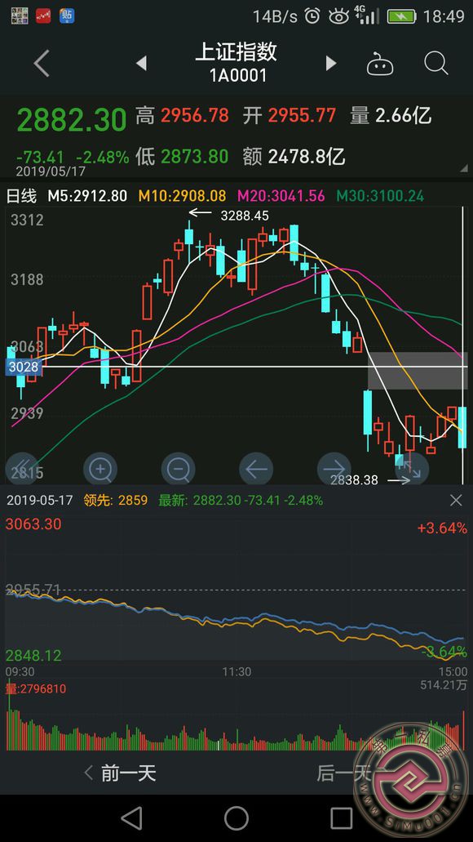
Task: Move chart cursor right with arrow button
Action: point(334,470)
